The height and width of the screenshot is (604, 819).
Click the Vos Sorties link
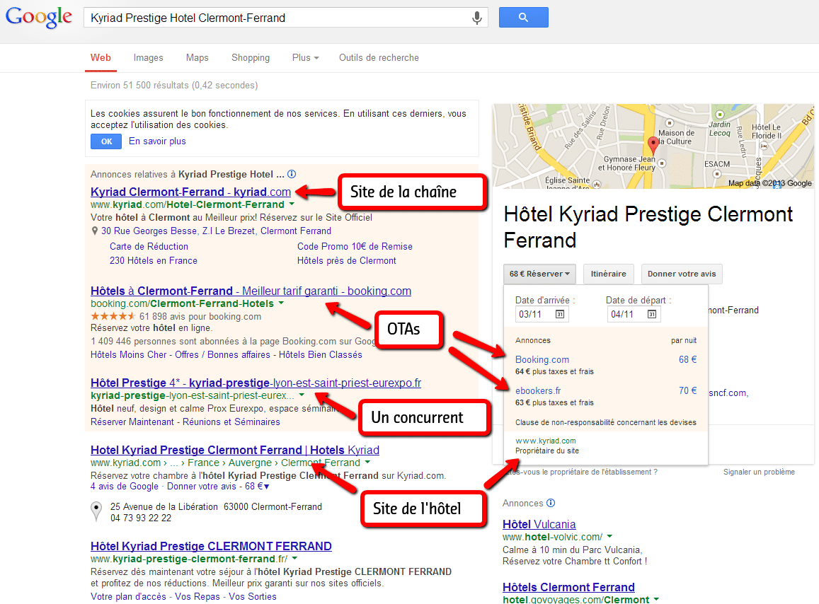[253, 596]
